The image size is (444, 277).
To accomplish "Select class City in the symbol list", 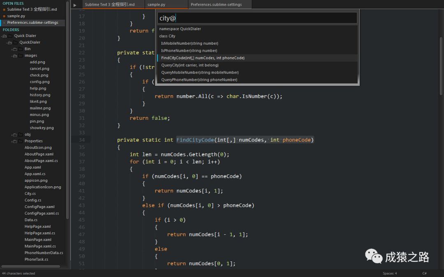I will point(257,36).
